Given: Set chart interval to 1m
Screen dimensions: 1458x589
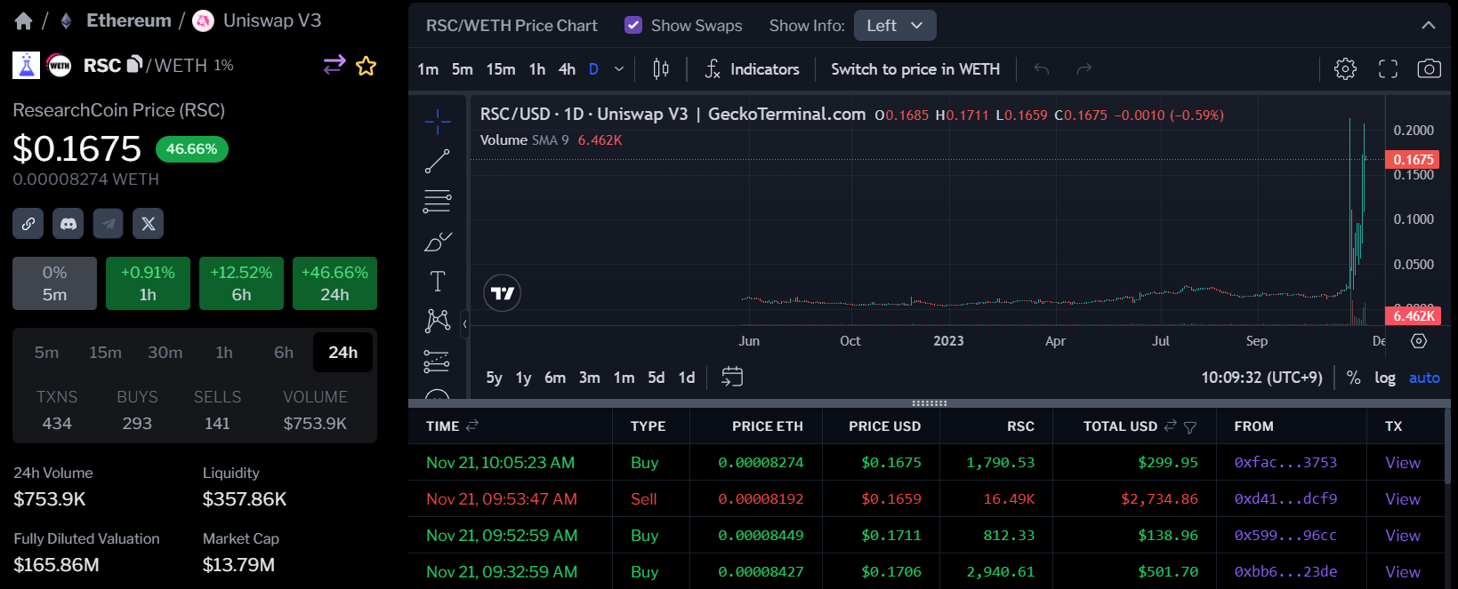Looking at the screenshot, I should [428, 69].
